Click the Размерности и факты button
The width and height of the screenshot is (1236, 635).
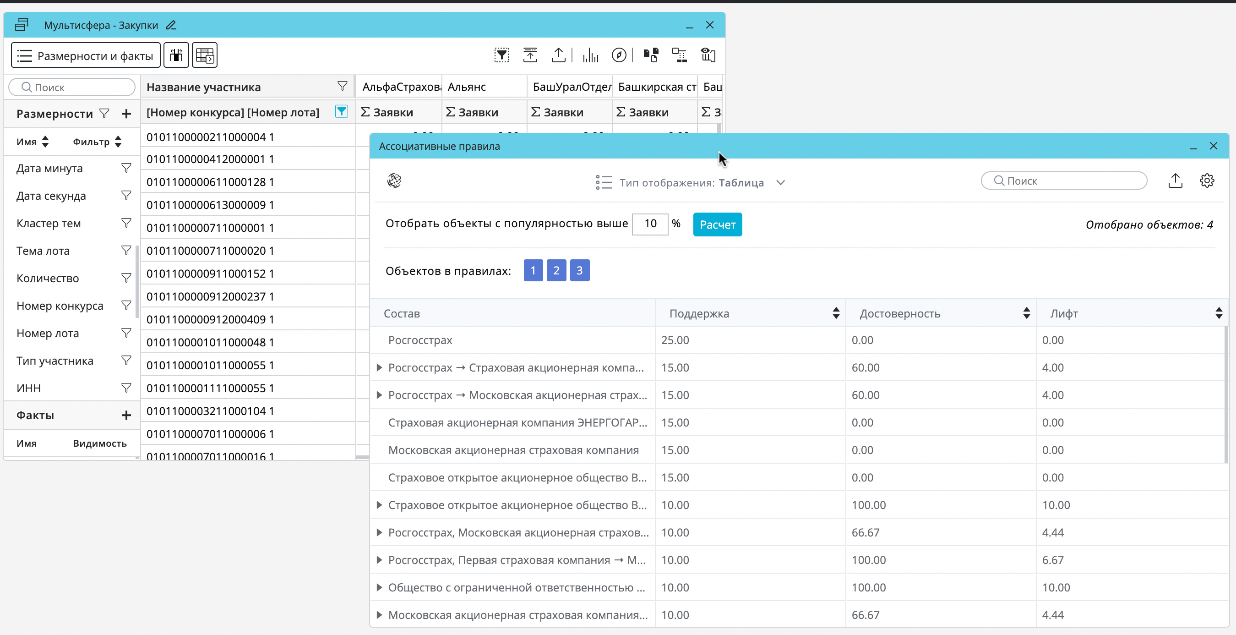click(x=86, y=56)
